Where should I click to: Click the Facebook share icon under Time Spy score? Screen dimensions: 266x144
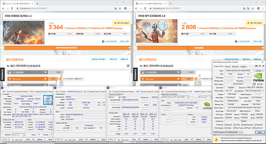point(236,41)
